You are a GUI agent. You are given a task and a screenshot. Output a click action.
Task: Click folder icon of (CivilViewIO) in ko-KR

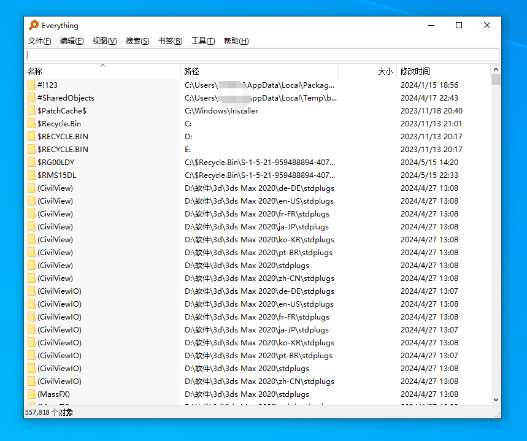pos(31,342)
